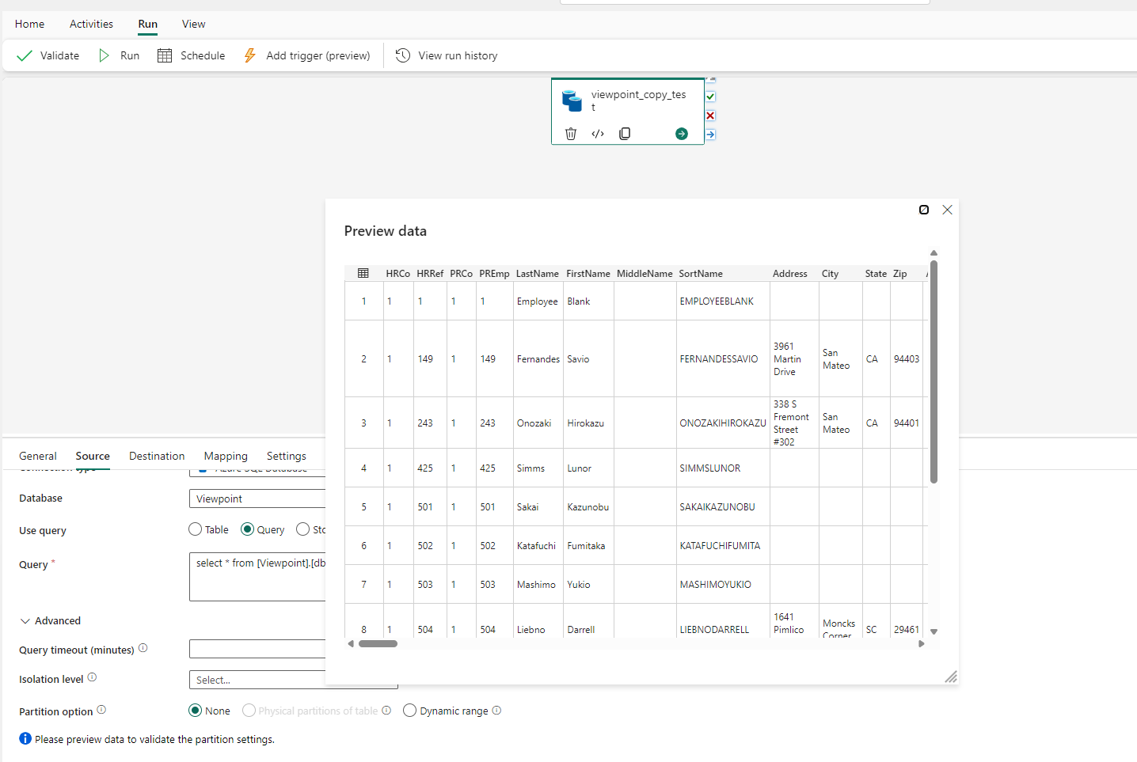The height and width of the screenshot is (762, 1137).
Task: Clone the activity using the copy icon
Action: click(x=625, y=134)
